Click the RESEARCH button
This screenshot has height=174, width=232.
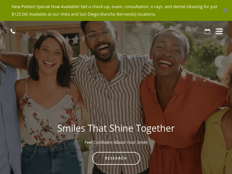pos(116,158)
